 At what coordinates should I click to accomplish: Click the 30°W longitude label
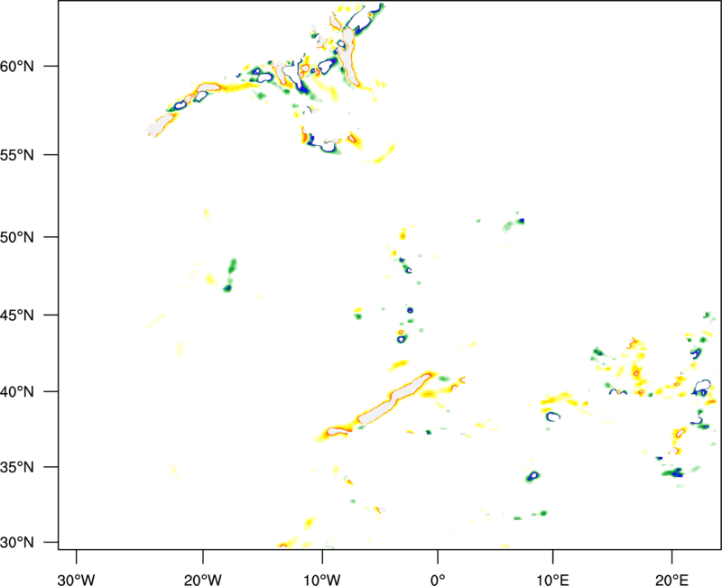pyautogui.click(x=76, y=580)
